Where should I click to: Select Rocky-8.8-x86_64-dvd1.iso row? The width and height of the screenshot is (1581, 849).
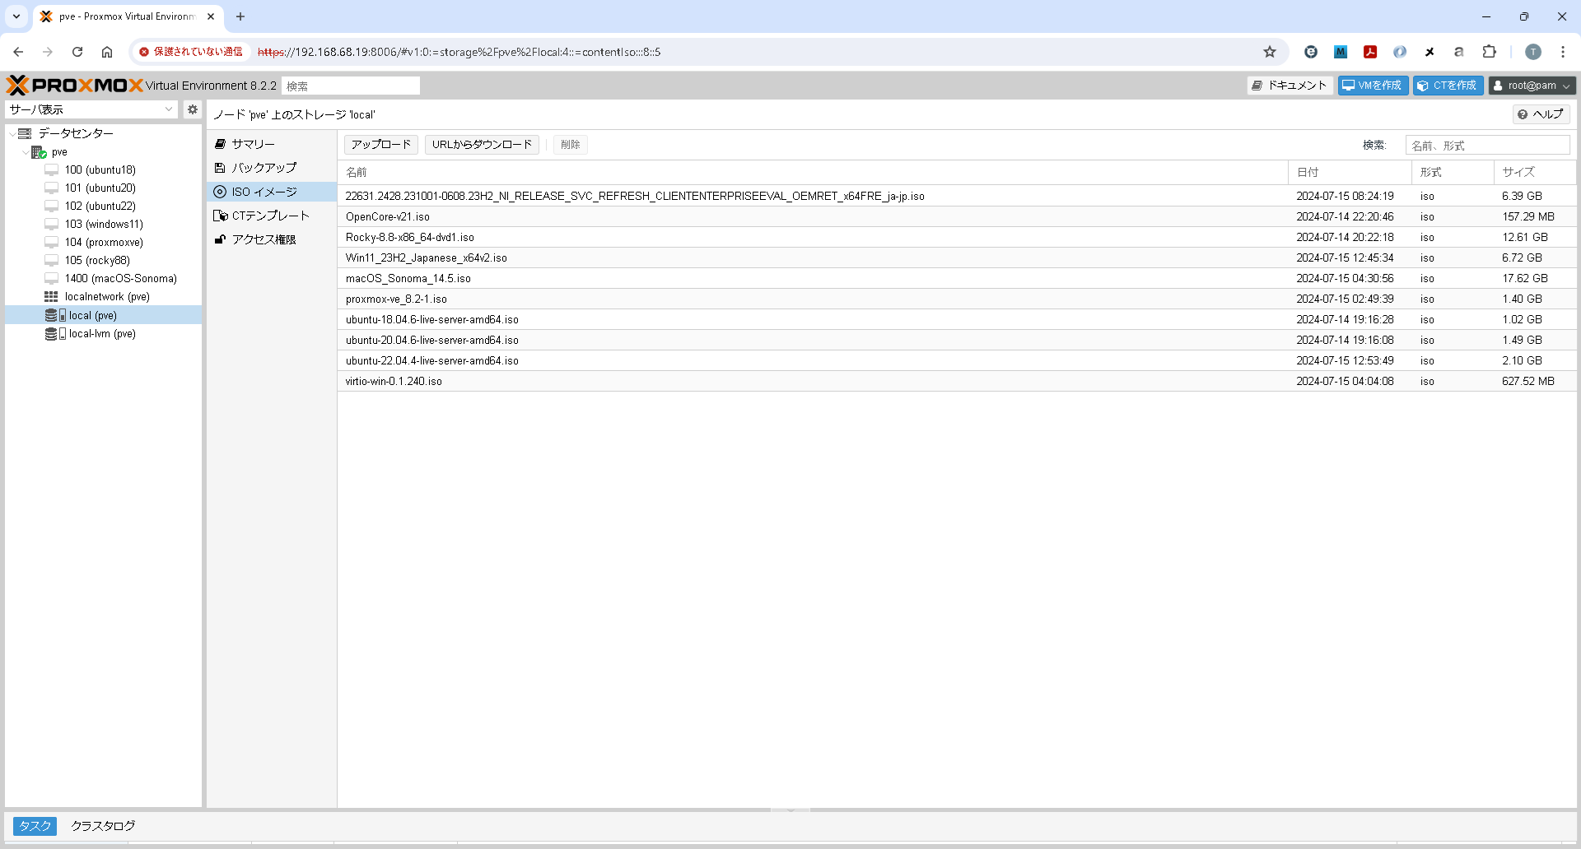point(957,238)
